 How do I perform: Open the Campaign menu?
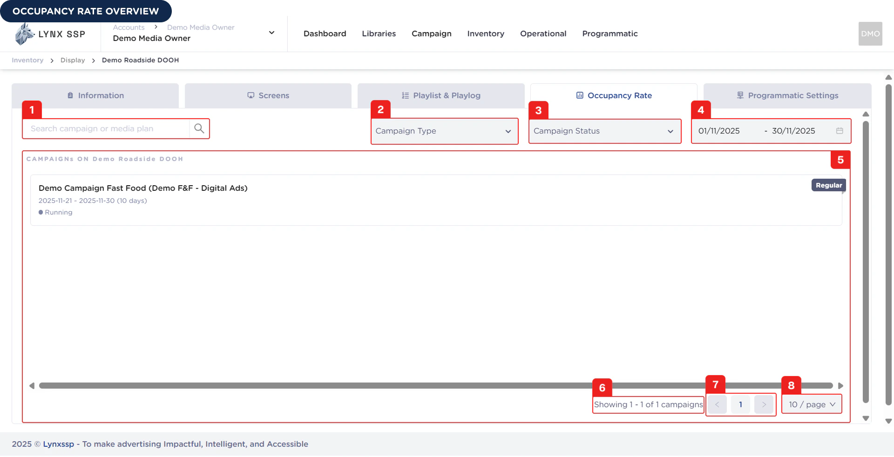coord(432,34)
